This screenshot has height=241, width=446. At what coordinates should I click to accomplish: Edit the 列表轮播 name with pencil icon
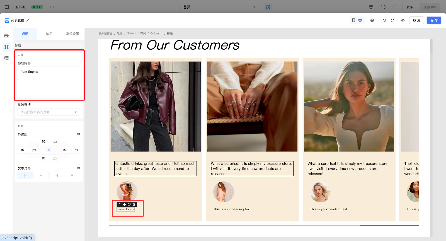coord(28,20)
